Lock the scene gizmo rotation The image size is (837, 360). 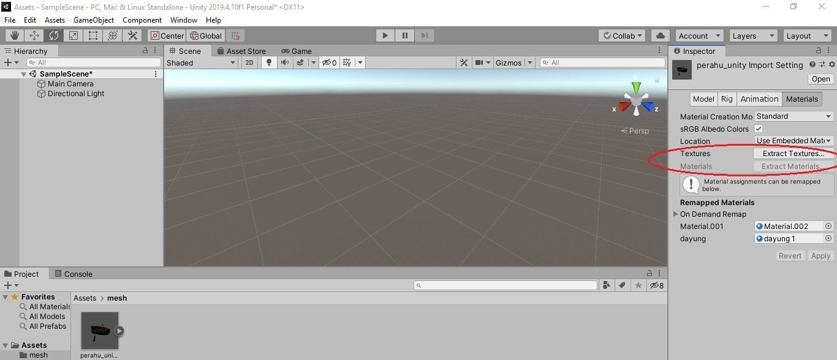click(x=657, y=80)
